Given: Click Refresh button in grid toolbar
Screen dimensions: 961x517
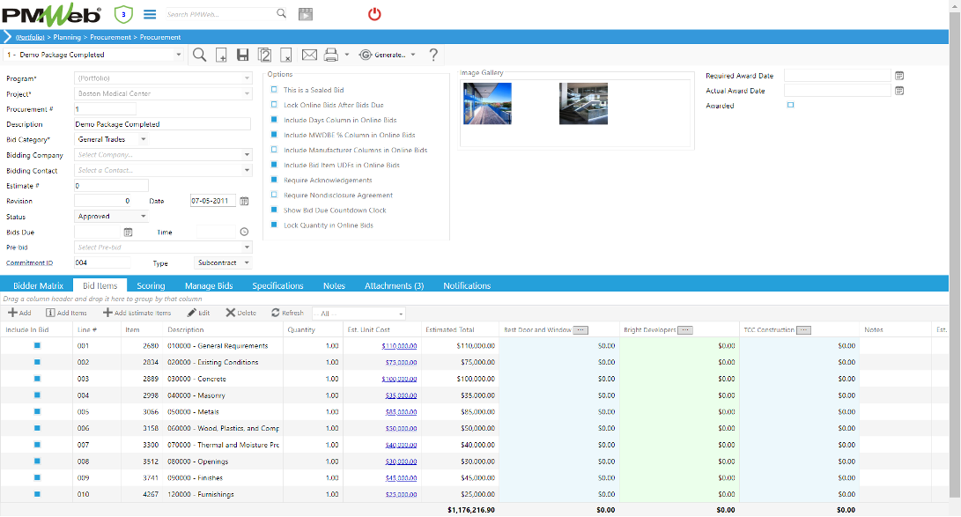Looking at the screenshot, I should (x=287, y=313).
